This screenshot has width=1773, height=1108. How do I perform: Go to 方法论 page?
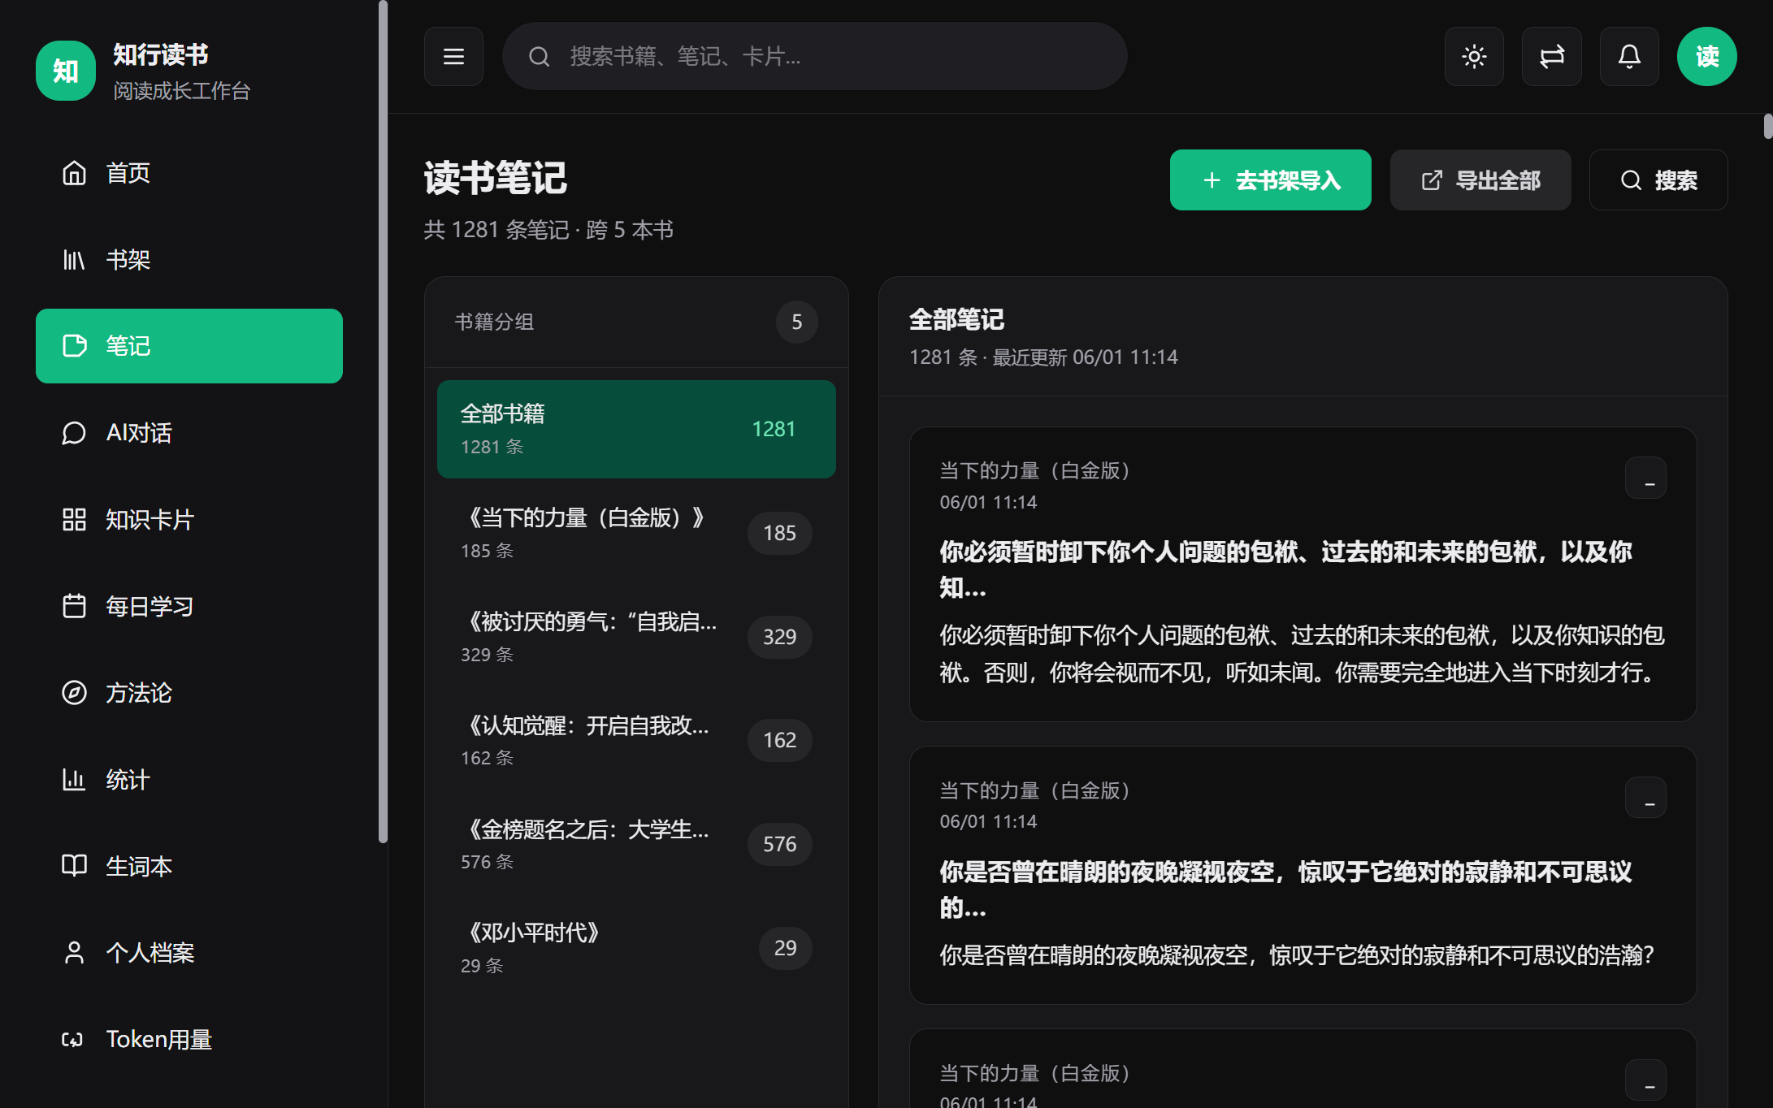point(189,693)
